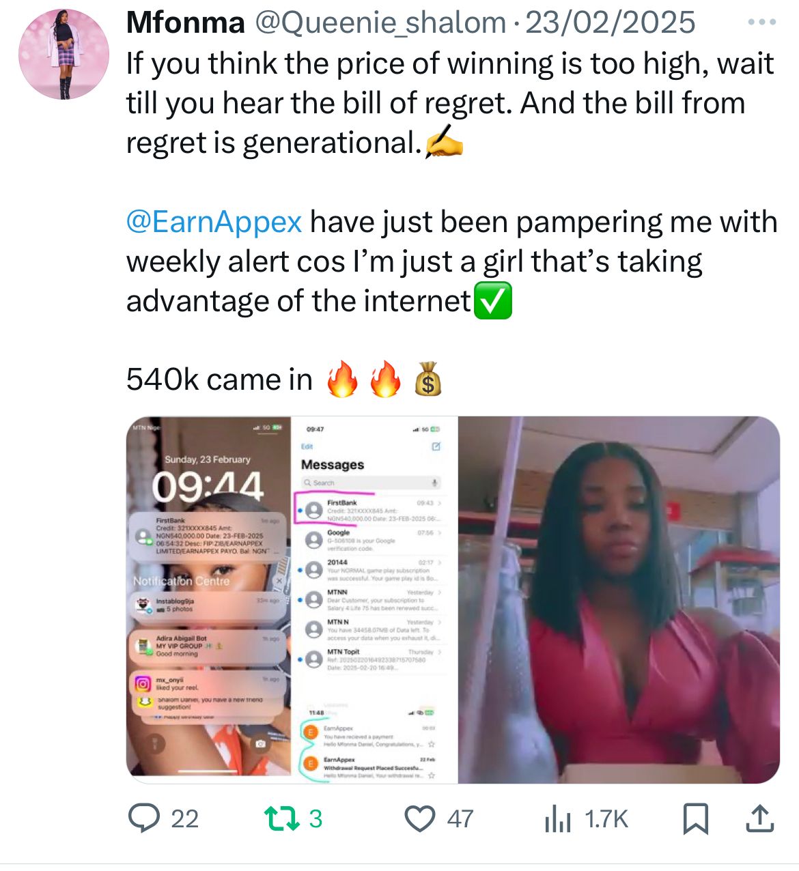
Task: Like the tweet with heart icon
Action: click(x=420, y=819)
